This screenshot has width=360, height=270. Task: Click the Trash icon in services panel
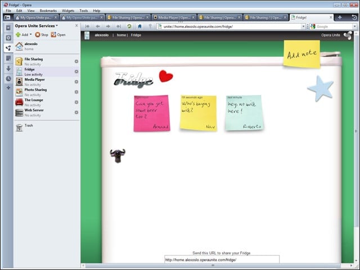click(x=19, y=128)
